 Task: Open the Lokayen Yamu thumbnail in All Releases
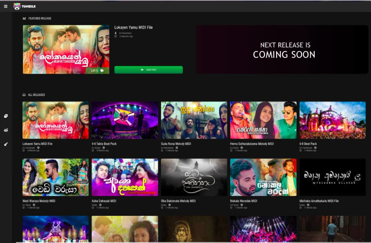point(56,120)
